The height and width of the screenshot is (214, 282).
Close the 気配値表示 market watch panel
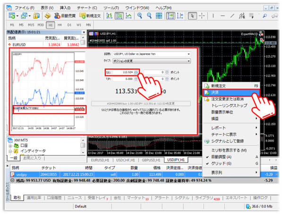[x=84, y=32]
